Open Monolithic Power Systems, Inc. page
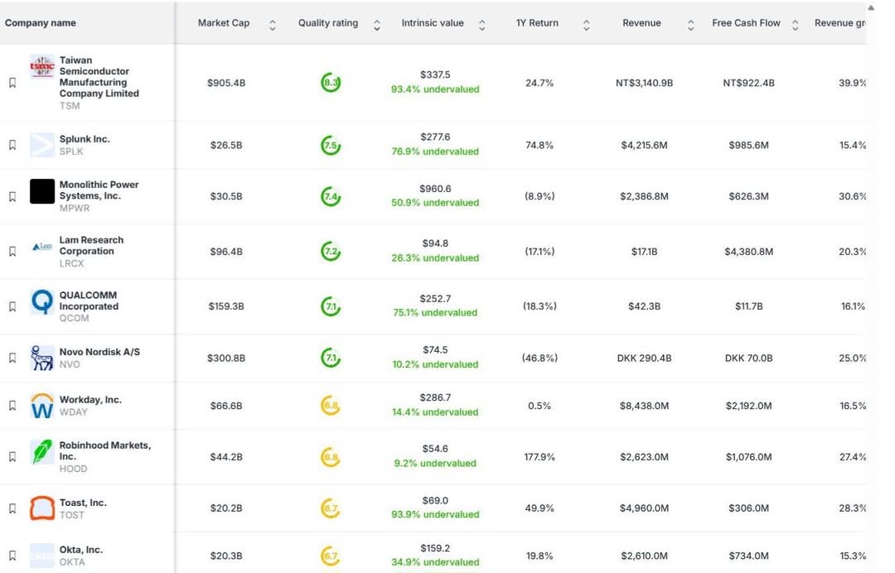 click(99, 190)
